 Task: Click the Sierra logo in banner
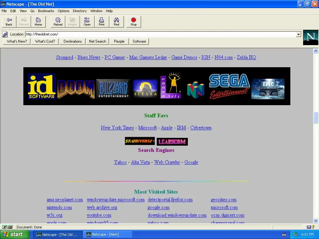point(145,88)
